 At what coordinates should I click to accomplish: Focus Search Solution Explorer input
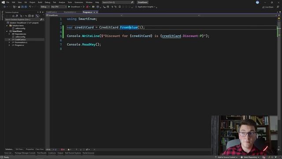[22, 19]
